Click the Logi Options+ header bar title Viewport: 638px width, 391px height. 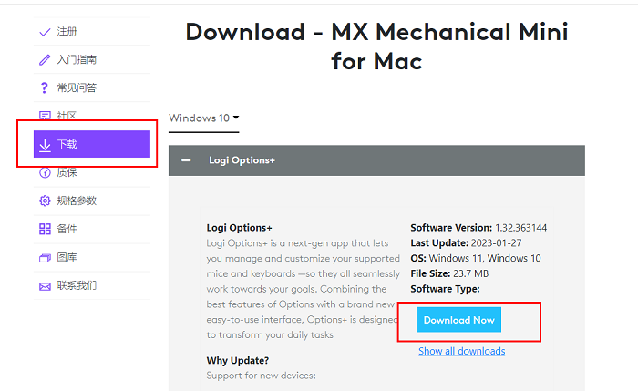coord(242,160)
